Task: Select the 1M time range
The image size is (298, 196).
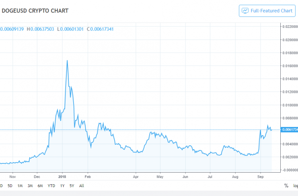Action: tap(20, 186)
